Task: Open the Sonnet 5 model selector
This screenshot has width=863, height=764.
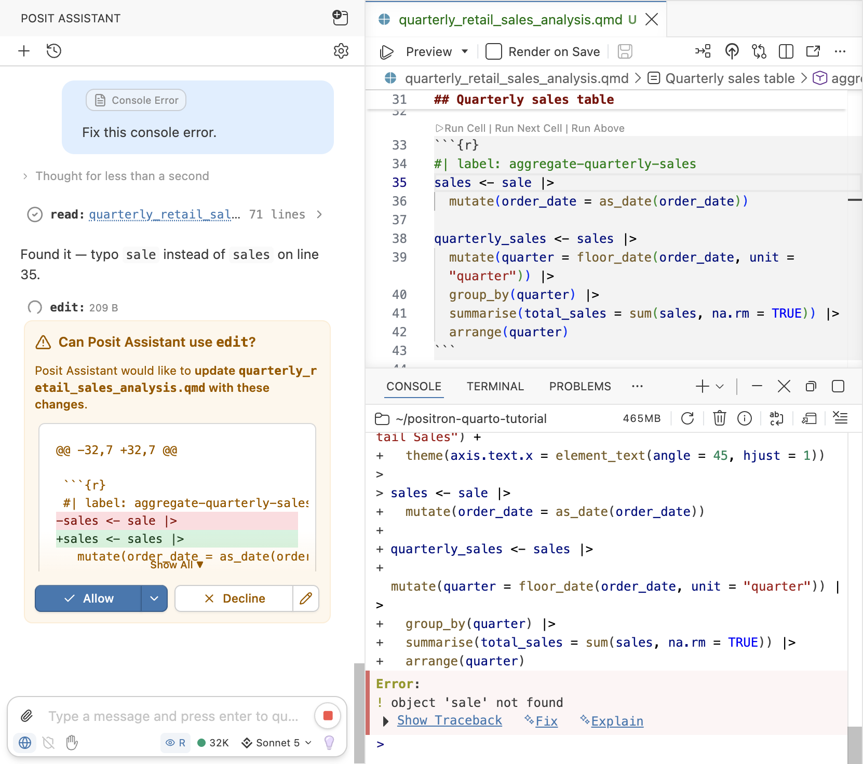Action: coord(277,743)
